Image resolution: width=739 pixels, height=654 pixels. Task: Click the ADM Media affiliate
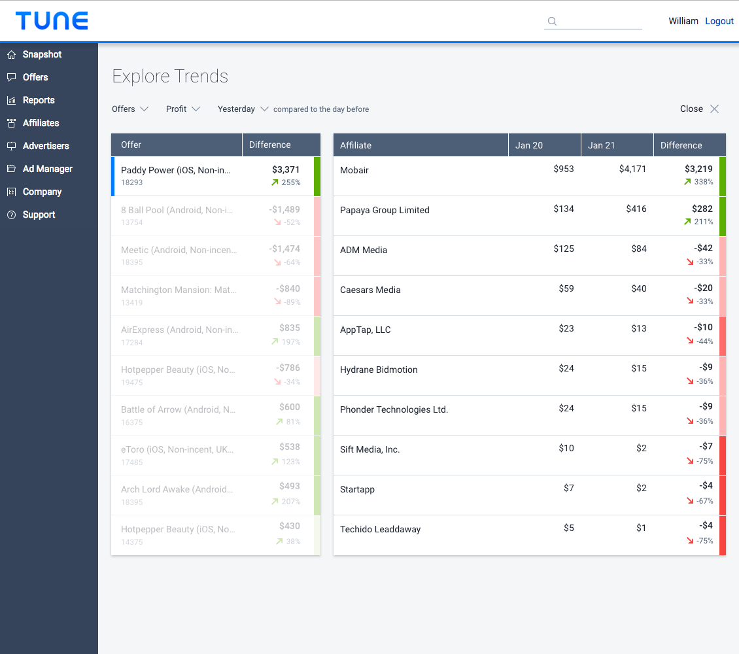[364, 250]
